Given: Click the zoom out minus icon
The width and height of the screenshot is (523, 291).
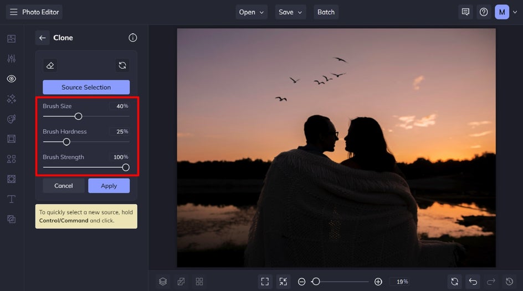Looking at the screenshot, I should (x=301, y=282).
